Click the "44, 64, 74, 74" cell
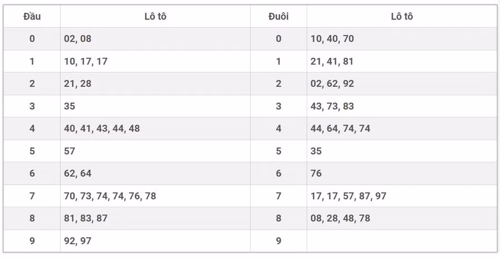Image resolution: width=500 pixels, height=259 pixels. (341, 128)
